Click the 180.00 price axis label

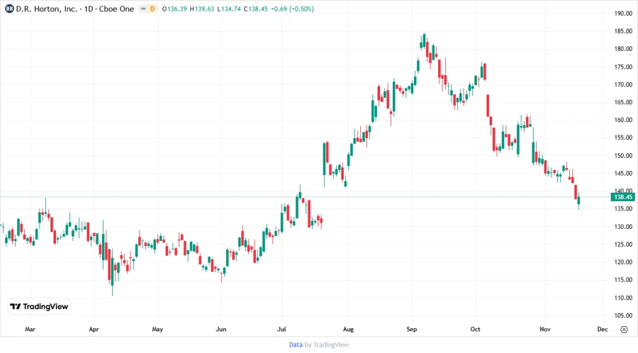[623, 49]
